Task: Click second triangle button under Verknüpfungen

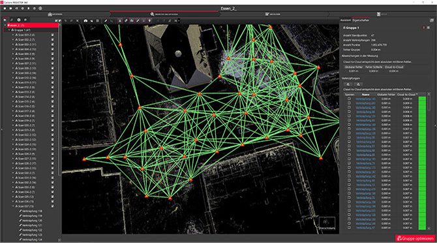Action: 358,84
